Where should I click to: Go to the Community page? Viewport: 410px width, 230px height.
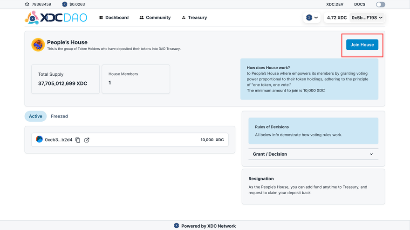[x=155, y=18]
